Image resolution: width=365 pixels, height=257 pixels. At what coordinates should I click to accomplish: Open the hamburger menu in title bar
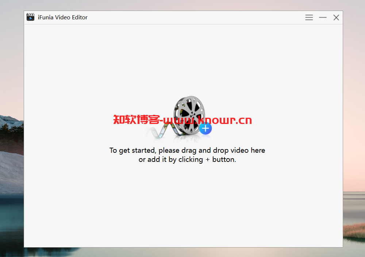(309, 17)
